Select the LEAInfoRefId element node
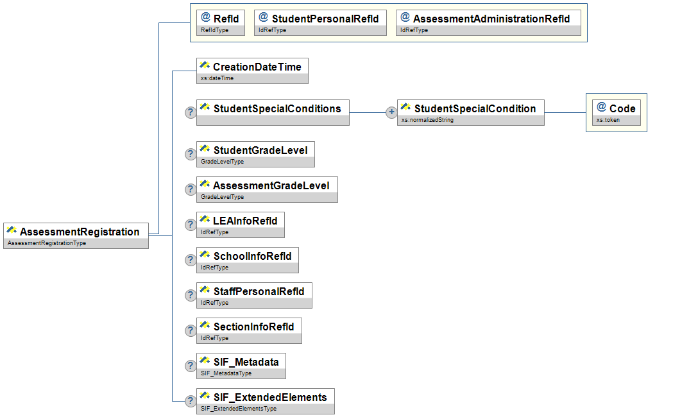This screenshot has width=673, height=417. [x=244, y=221]
